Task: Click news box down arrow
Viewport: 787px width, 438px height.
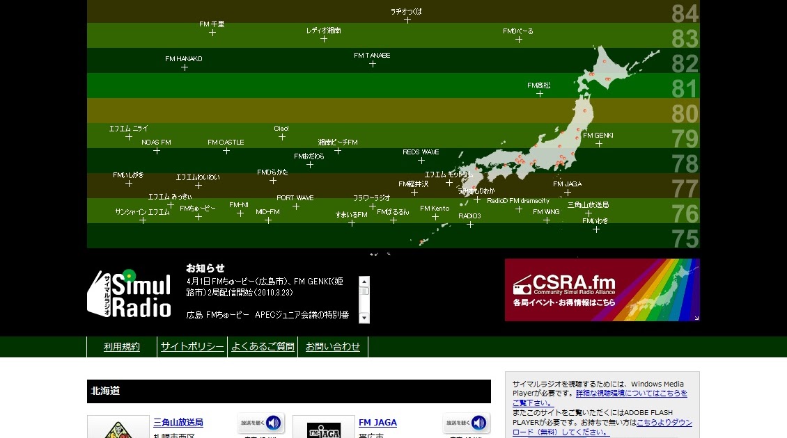Action: click(364, 318)
